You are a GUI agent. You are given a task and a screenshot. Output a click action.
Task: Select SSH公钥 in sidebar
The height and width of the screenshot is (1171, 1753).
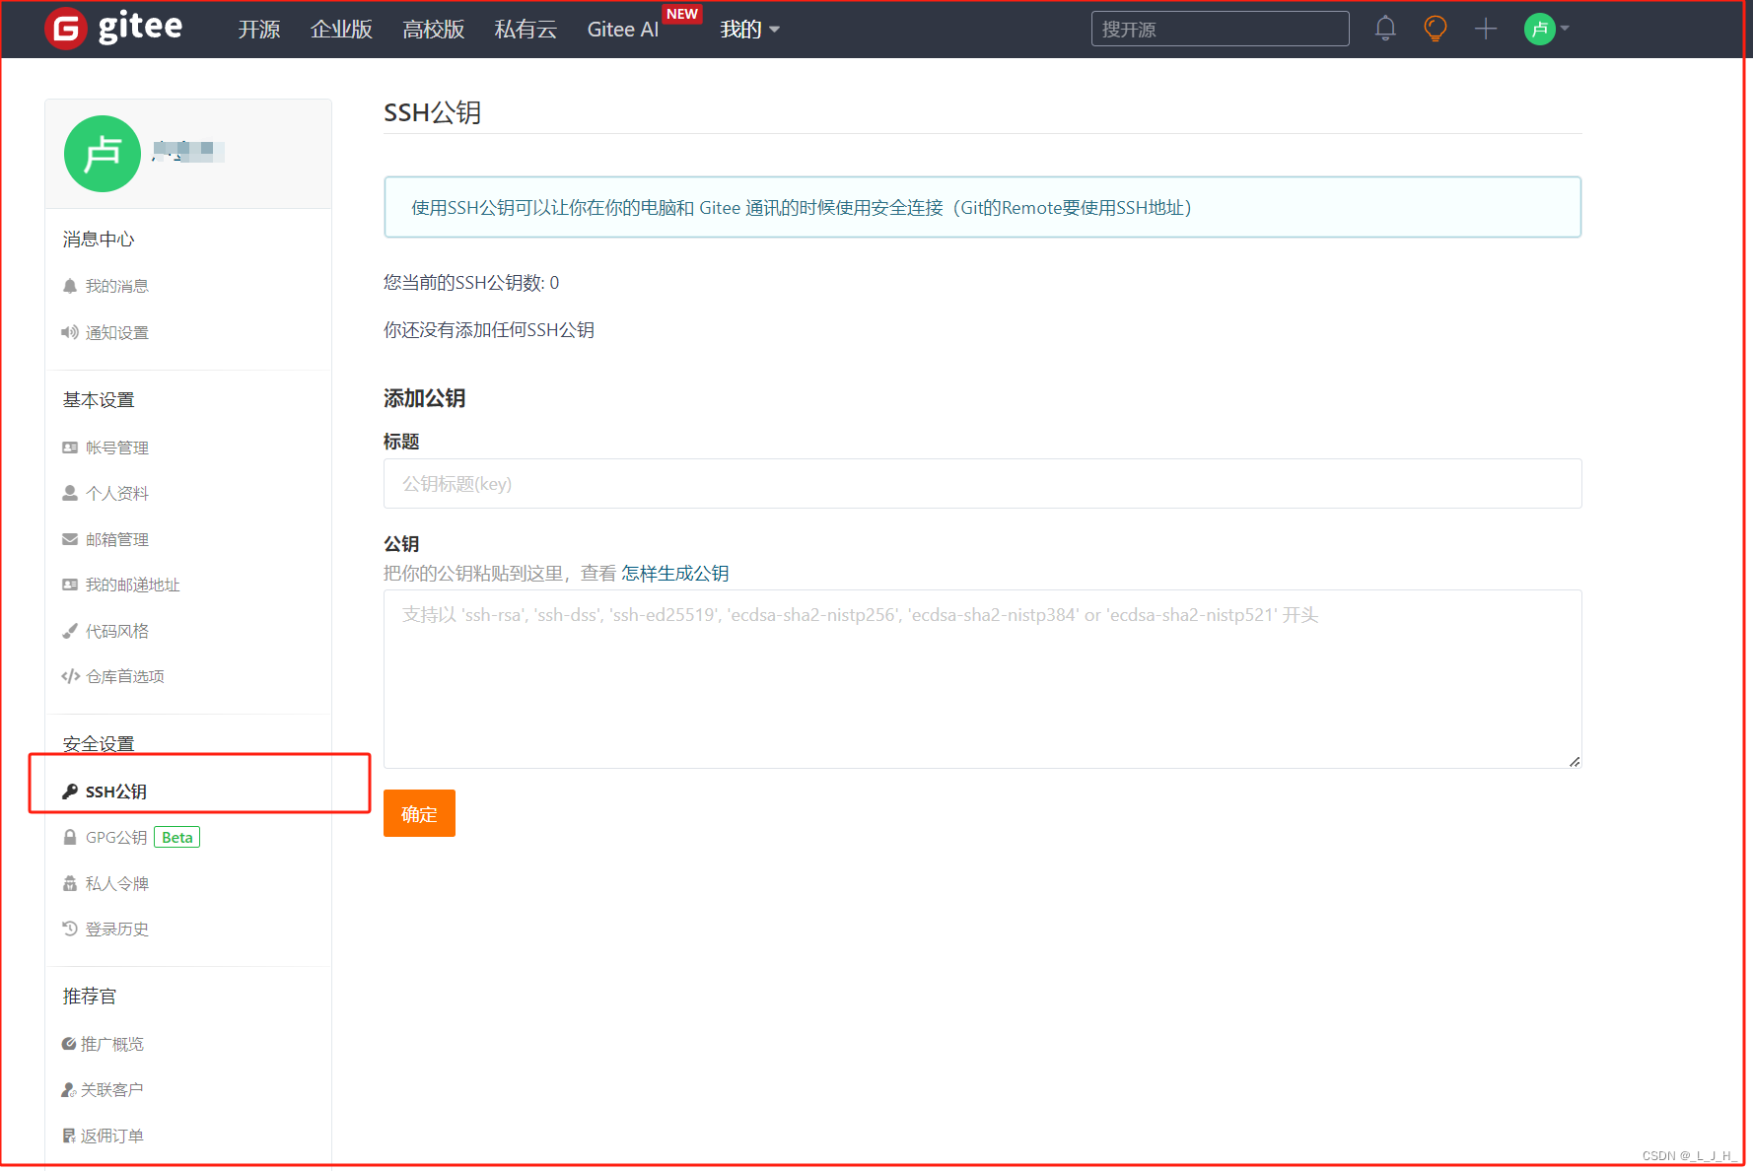tap(115, 792)
